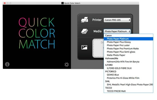Click the image picture icon
157x100 pixels.
tap(84, 47)
